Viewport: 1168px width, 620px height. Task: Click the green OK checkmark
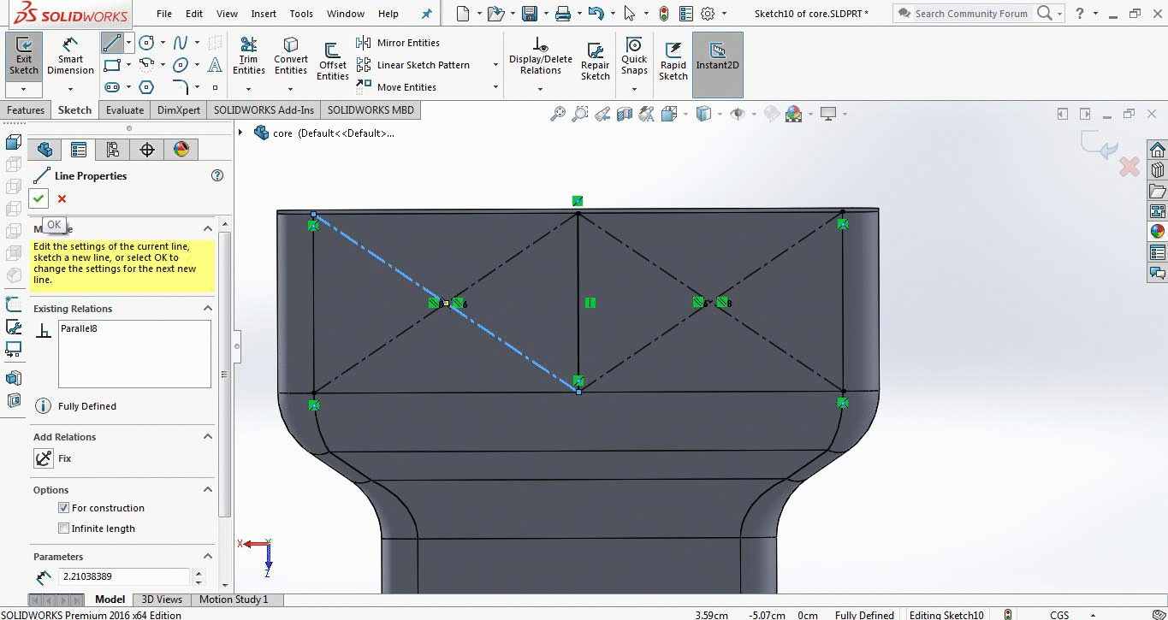click(x=39, y=198)
